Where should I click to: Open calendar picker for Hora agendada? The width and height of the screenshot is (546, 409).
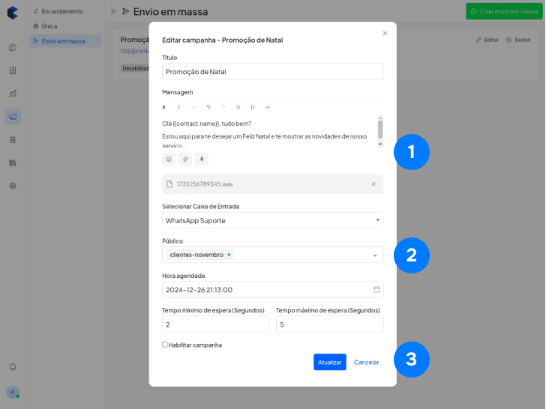[x=376, y=290]
